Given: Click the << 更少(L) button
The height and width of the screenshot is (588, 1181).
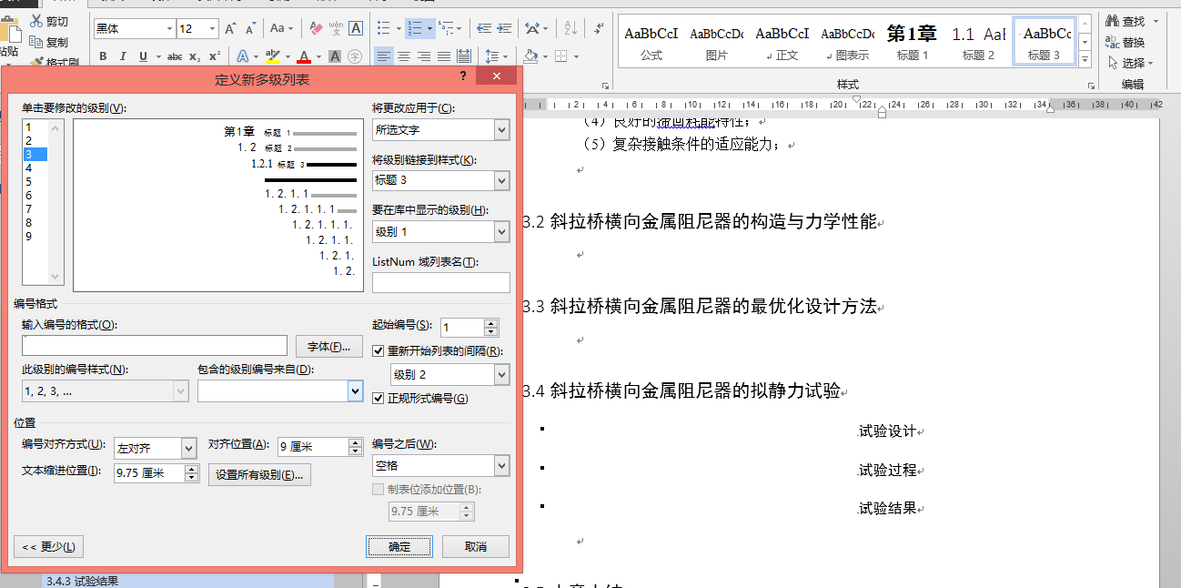Looking at the screenshot, I should tap(49, 546).
